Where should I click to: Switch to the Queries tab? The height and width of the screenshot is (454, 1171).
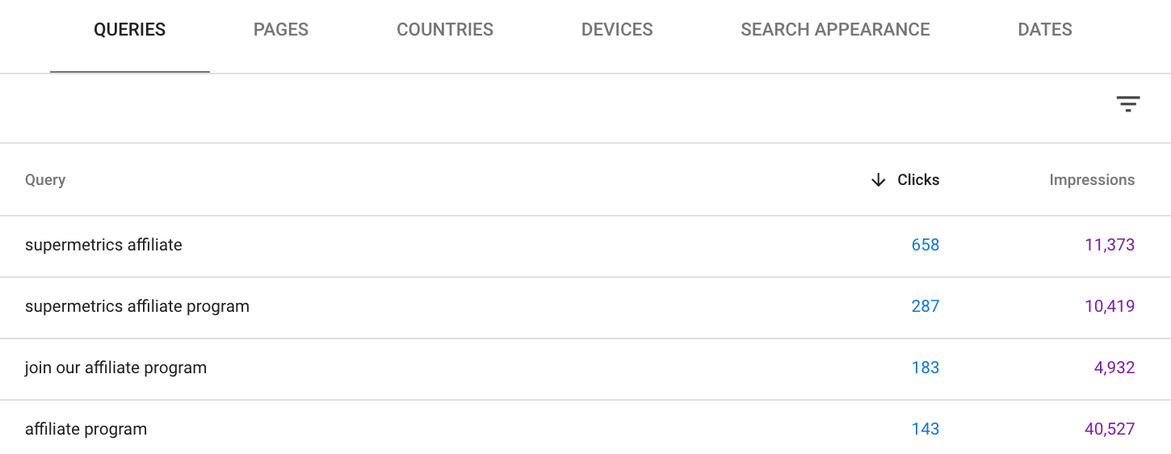[x=130, y=30]
